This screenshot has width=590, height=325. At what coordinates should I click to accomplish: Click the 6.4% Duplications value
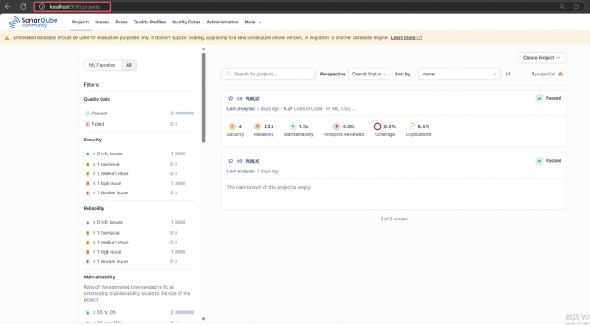point(423,127)
